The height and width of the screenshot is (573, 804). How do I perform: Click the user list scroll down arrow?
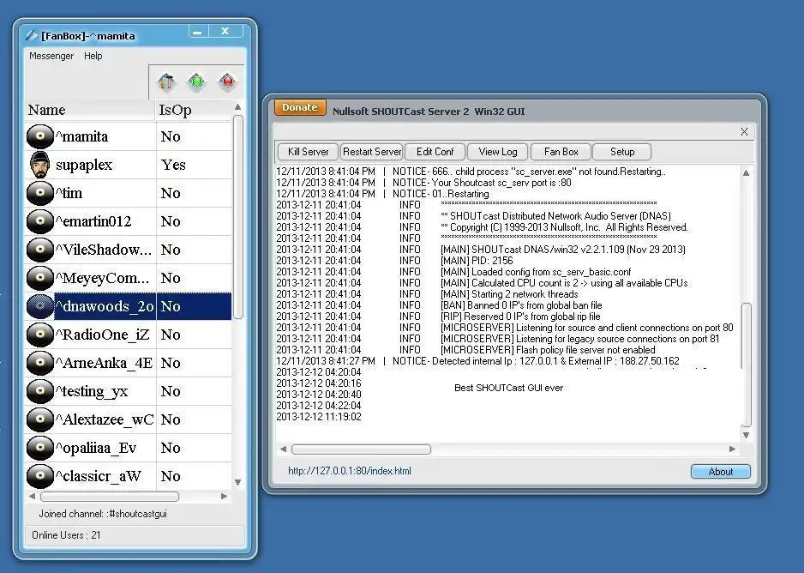click(237, 482)
